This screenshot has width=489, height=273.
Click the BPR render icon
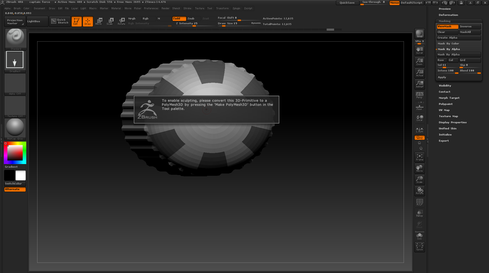419,34
